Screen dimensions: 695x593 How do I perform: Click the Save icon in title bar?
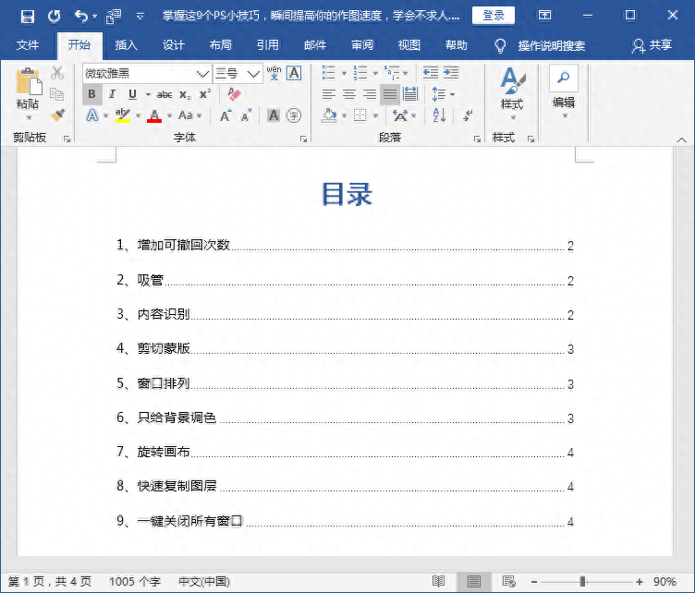(27, 16)
